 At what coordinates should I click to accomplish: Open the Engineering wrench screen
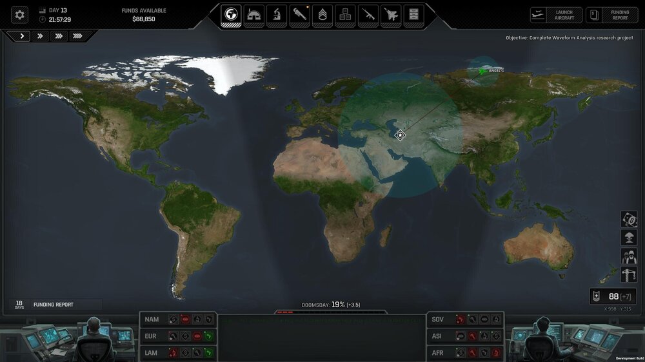[299, 15]
